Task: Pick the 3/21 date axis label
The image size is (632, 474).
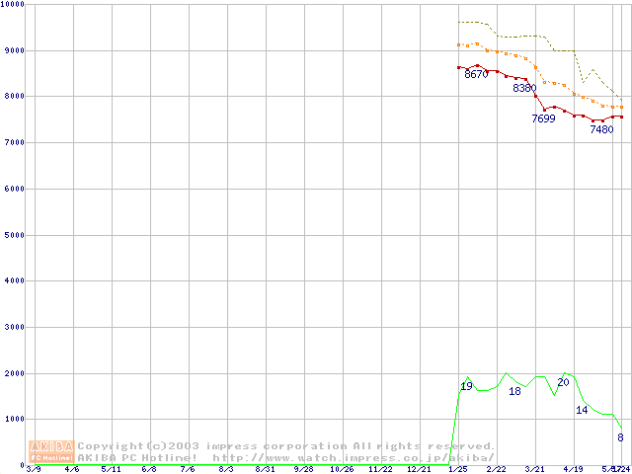Action: point(534,469)
